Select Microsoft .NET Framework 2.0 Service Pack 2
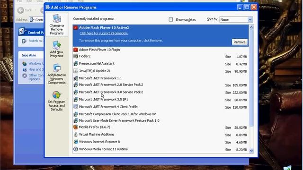 (x=161, y=85)
